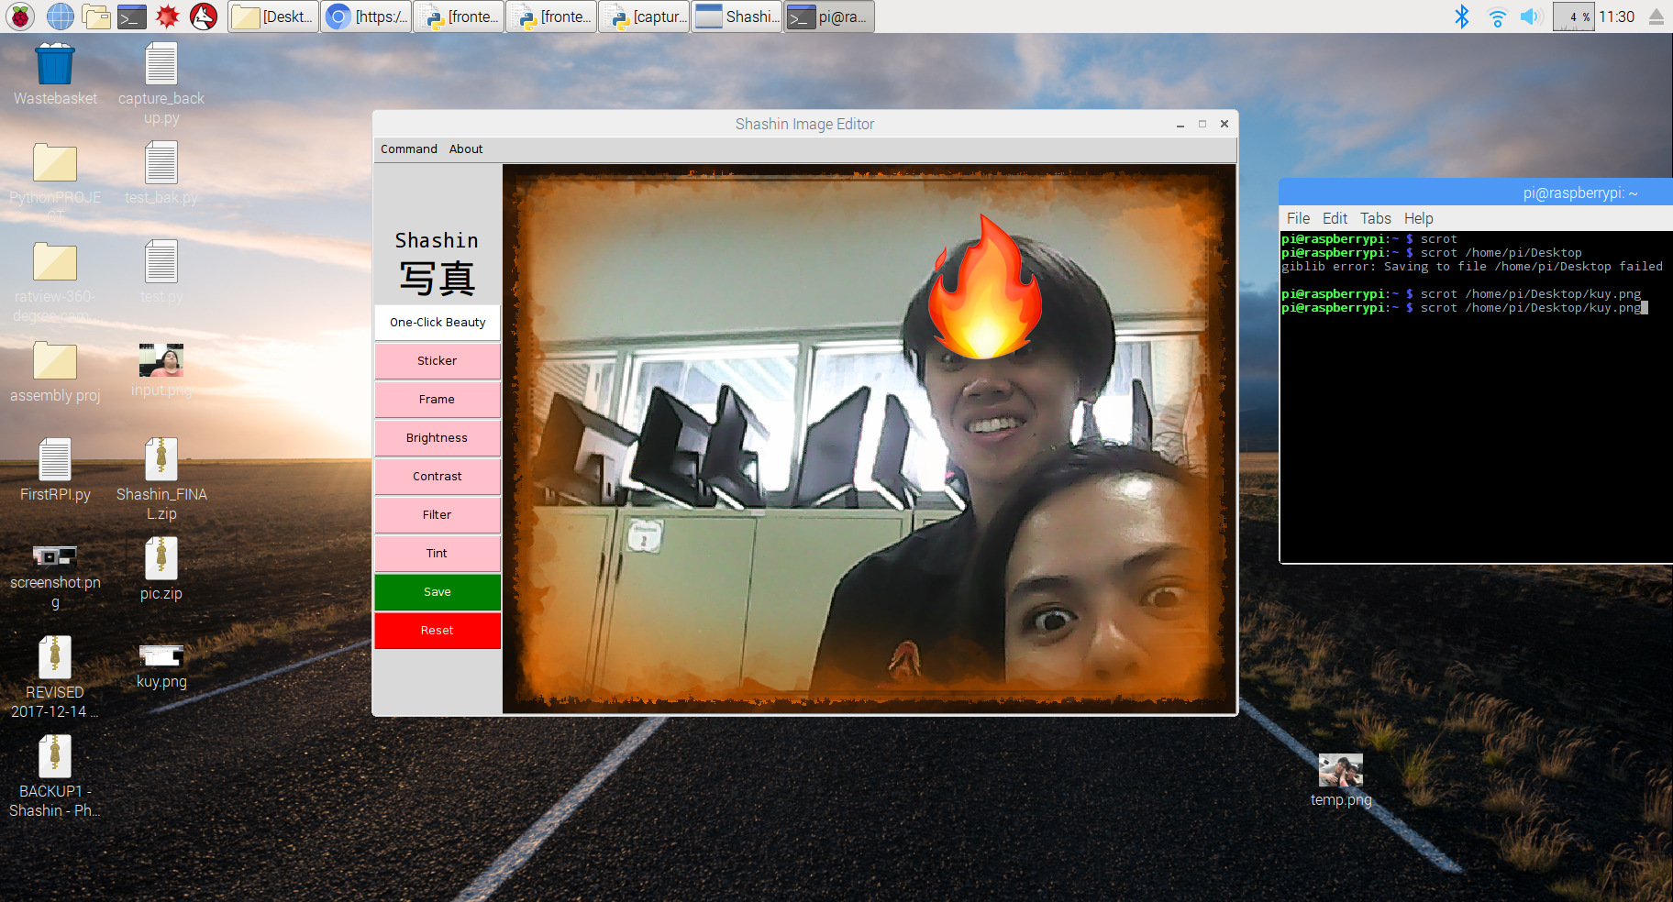The width and height of the screenshot is (1673, 902).
Task: Open the Command menu in Shashin
Action: click(x=409, y=148)
